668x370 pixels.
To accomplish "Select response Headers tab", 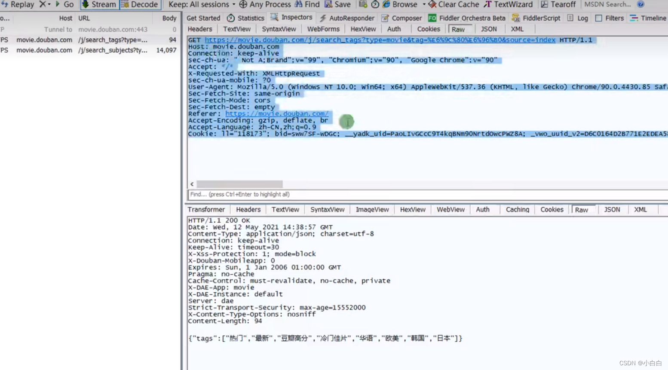I will (248, 209).
